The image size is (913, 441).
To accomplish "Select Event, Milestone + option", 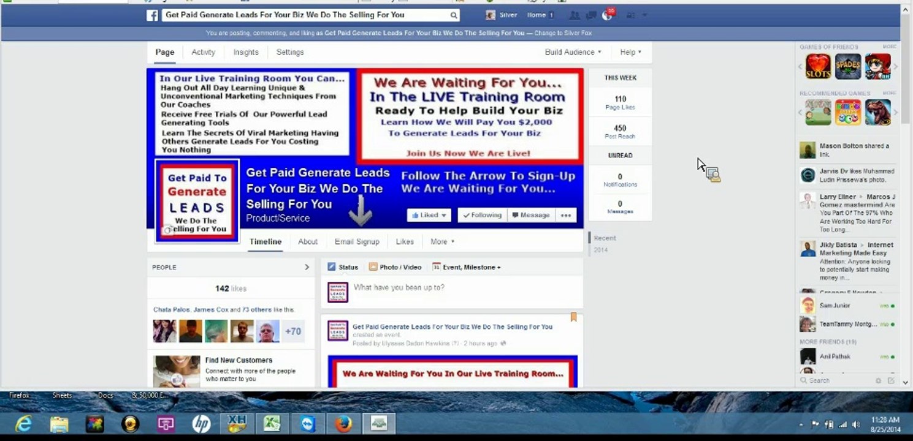I will 467,267.
